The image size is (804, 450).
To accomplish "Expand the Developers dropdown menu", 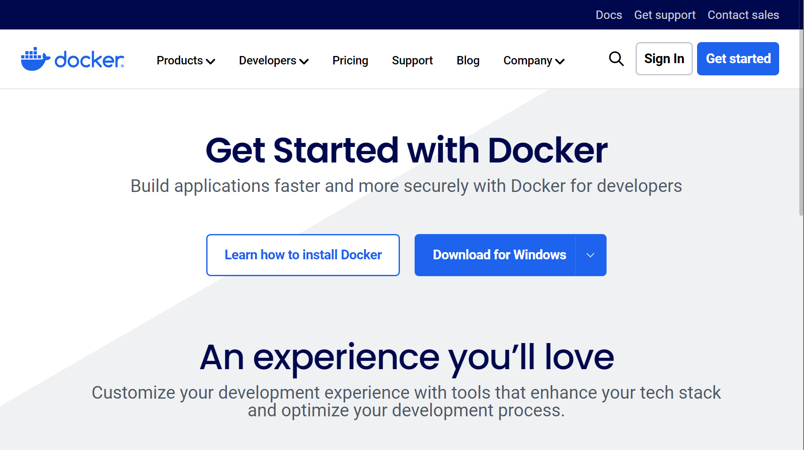I will click(274, 61).
